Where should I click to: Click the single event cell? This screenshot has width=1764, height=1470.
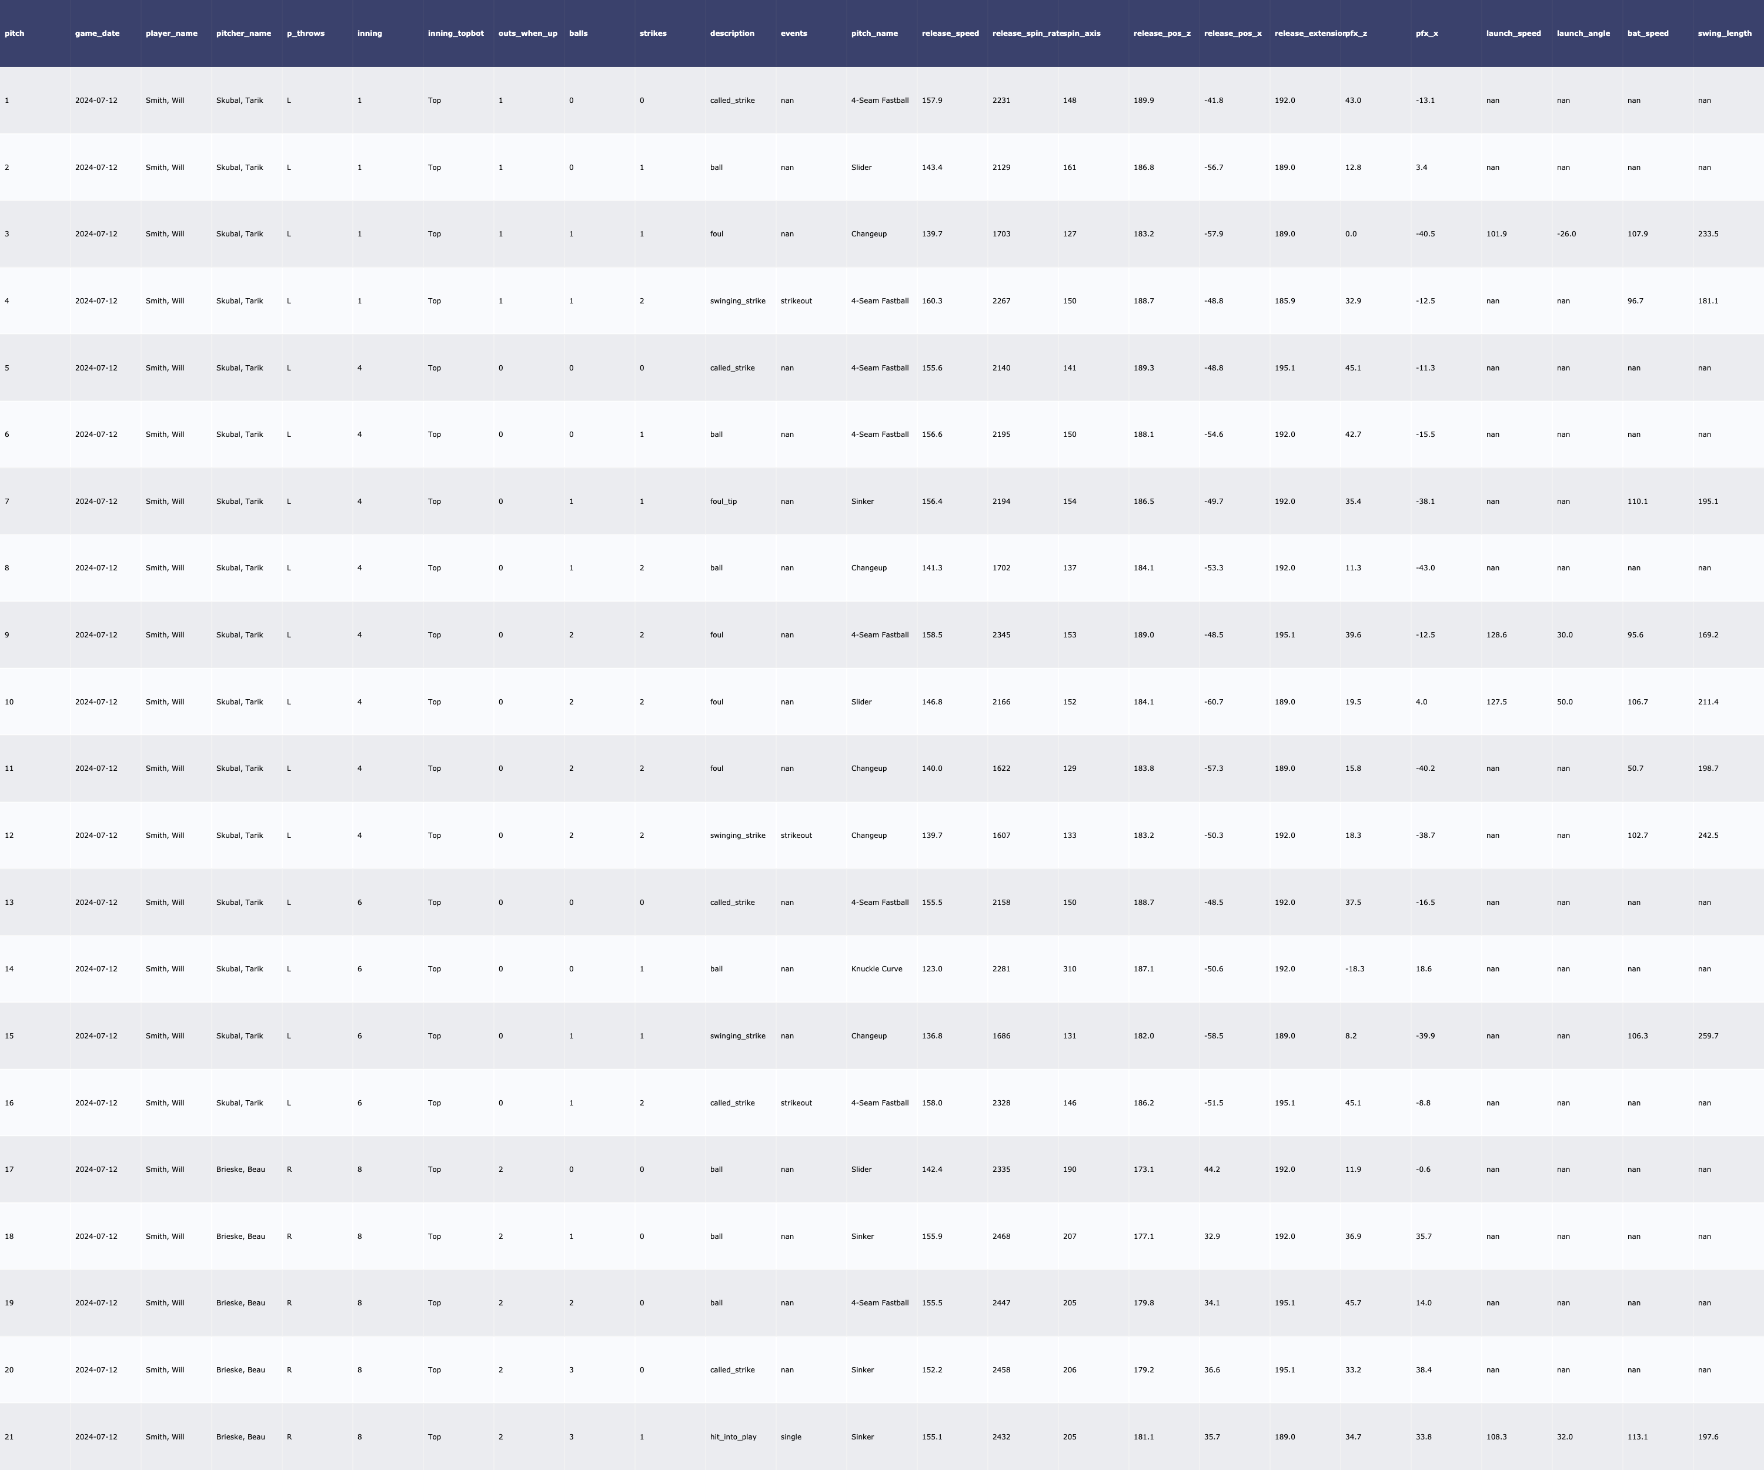(x=790, y=1436)
